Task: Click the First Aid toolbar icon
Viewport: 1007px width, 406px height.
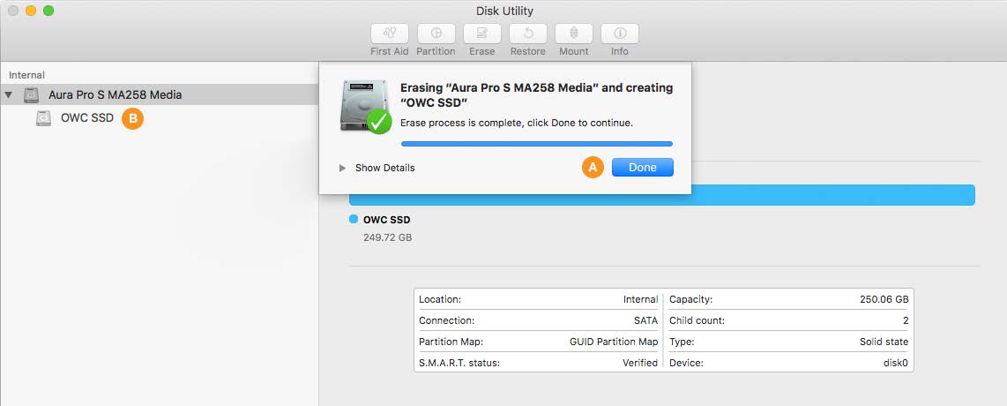Action: 390,34
